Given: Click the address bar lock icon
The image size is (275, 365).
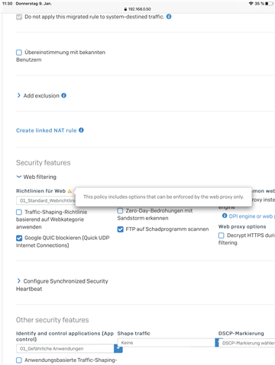Looking at the screenshot, I should [x=125, y=9].
